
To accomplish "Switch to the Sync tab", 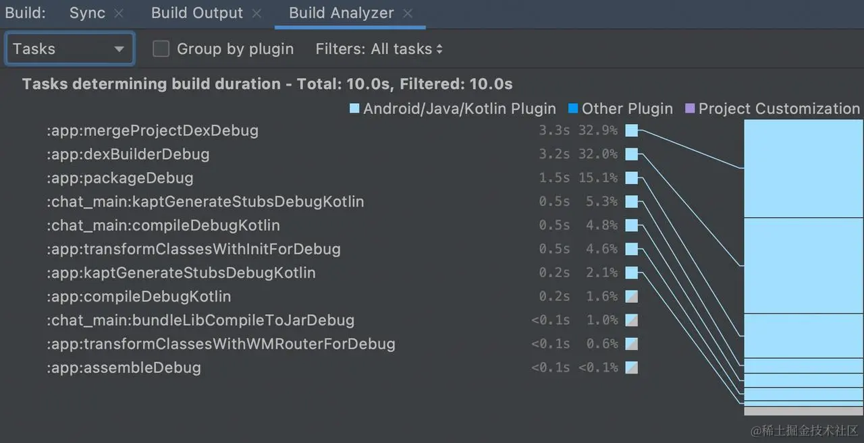I will point(87,13).
